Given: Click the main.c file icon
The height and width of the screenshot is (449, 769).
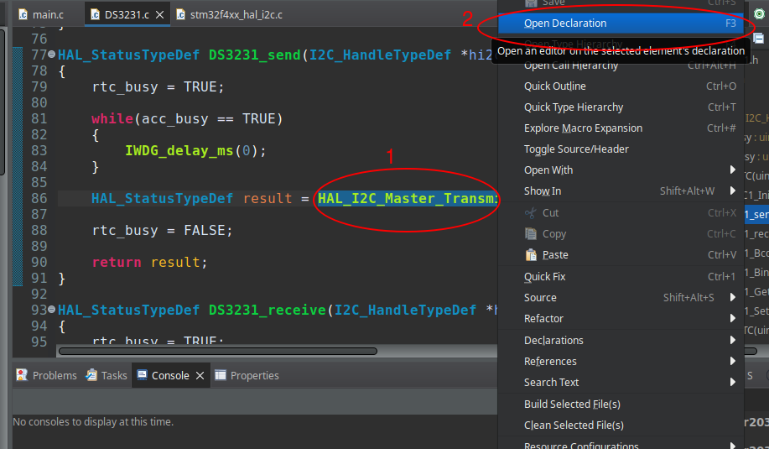Looking at the screenshot, I should (x=23, y=15).
